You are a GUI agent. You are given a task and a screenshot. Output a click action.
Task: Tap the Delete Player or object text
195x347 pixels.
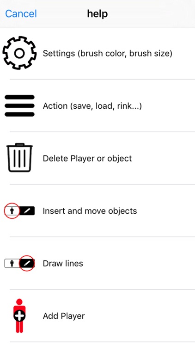click(x=87, y=158)
